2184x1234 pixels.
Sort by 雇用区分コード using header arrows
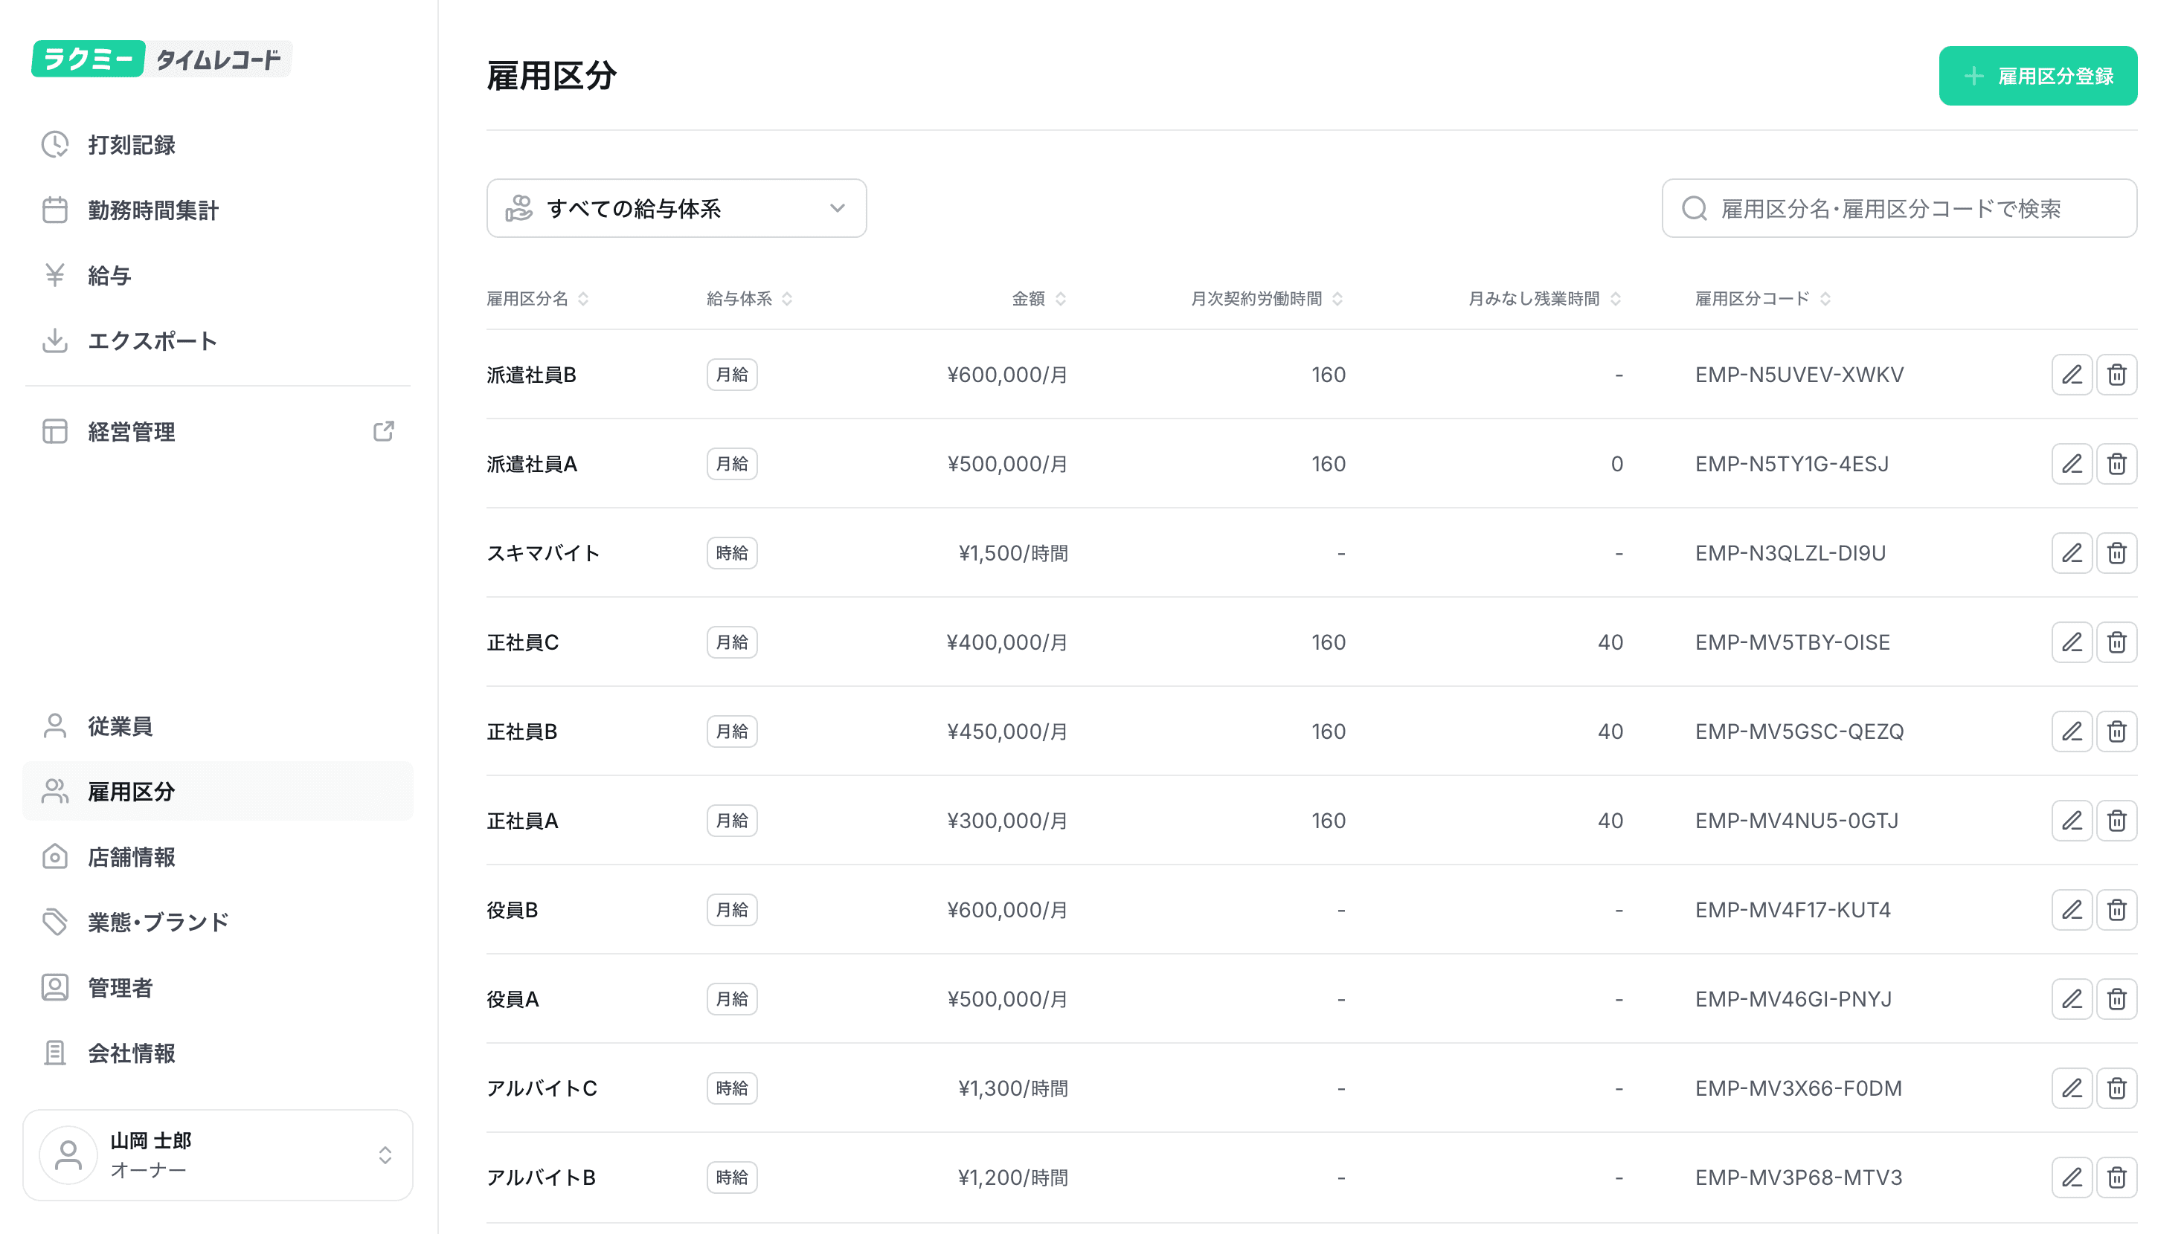[x=1825, y=298]
